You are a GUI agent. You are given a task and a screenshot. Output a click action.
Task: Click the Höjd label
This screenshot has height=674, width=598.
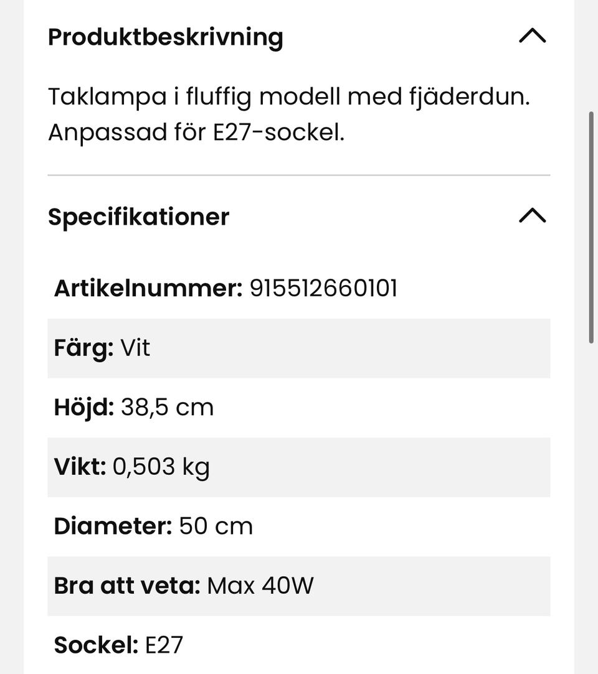[84, 408]
